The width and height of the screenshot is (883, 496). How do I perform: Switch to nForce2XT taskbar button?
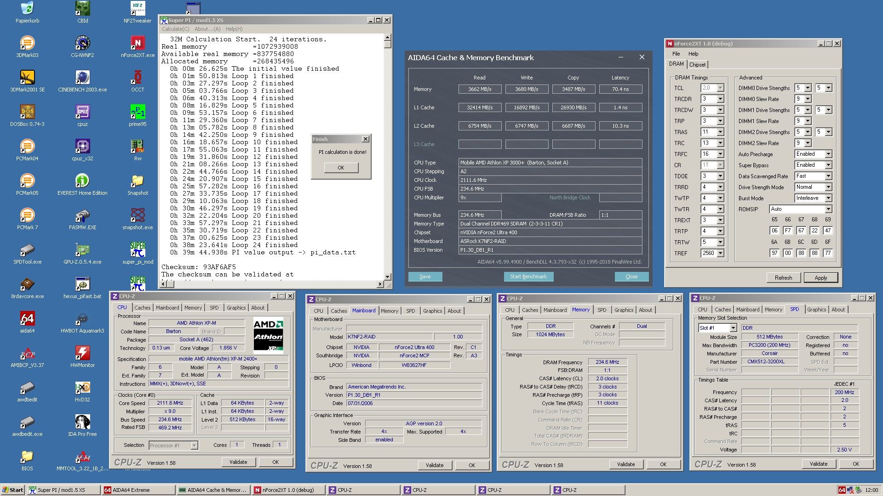coord(288,490)
